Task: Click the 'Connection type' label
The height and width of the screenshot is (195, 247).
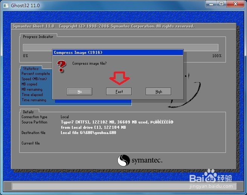Action: (34, 117)
